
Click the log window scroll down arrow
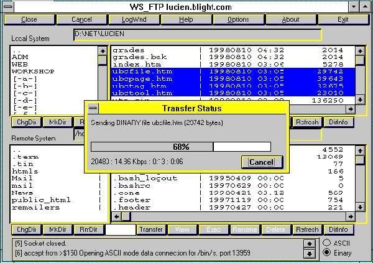click(x=308, y=253)
